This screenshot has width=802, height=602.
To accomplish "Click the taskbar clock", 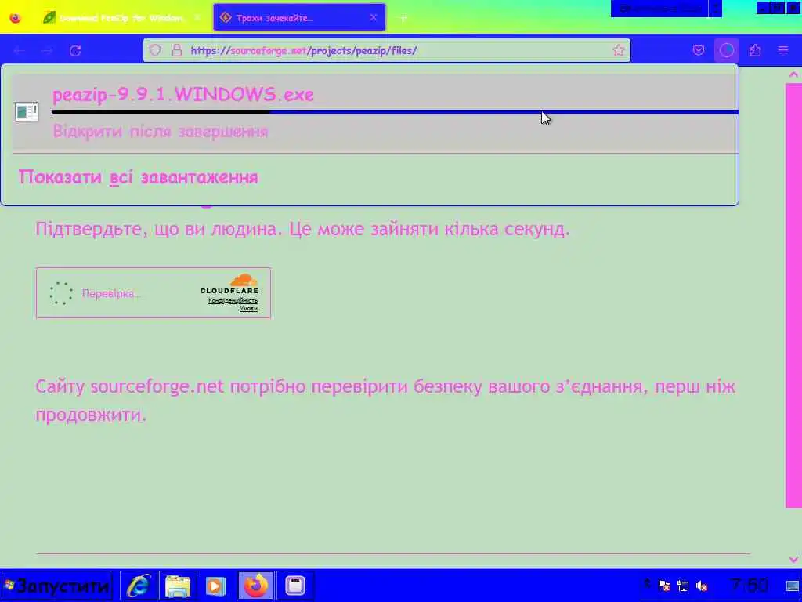I will click(749, 586).
